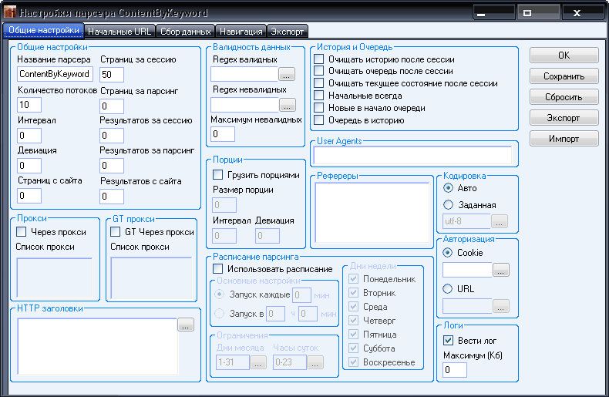Select Заданная encoding radio button

click(449, 205)
